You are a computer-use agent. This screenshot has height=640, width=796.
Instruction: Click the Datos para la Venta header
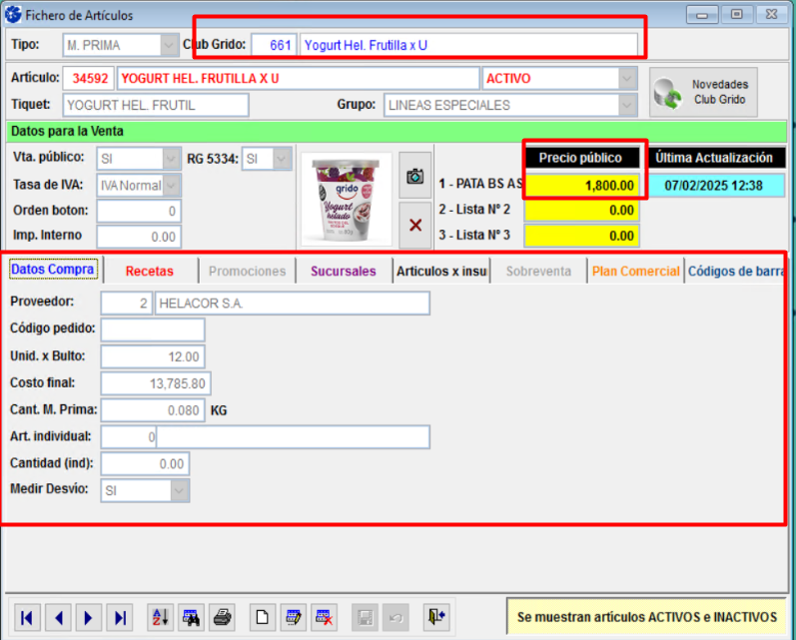pos(397,131)
